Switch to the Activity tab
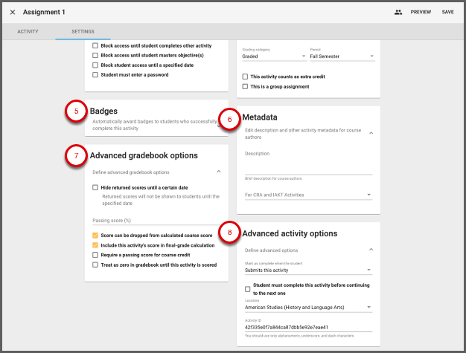Image resolution: width=466 pixels, height=353 pixels. tap(28, 32)
